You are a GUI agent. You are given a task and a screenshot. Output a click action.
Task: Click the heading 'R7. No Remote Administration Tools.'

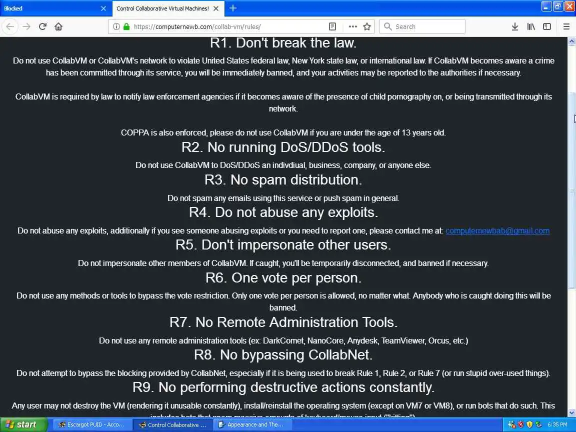[283, 322]
